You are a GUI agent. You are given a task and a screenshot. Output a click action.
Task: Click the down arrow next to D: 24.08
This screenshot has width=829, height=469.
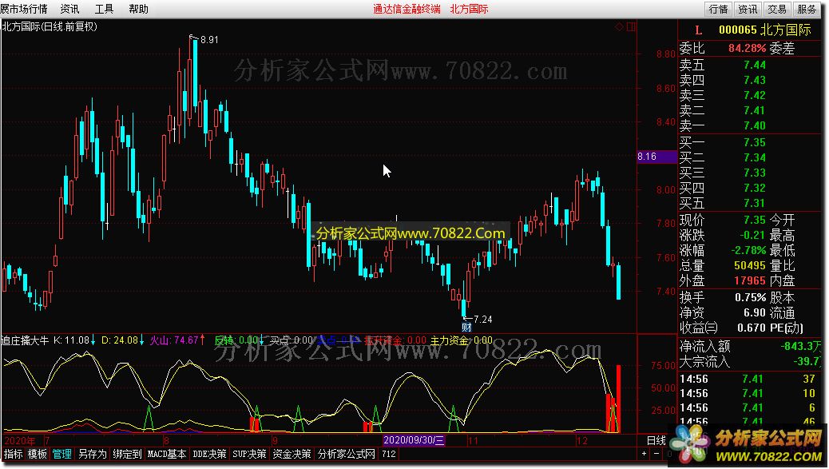(141, 340)
